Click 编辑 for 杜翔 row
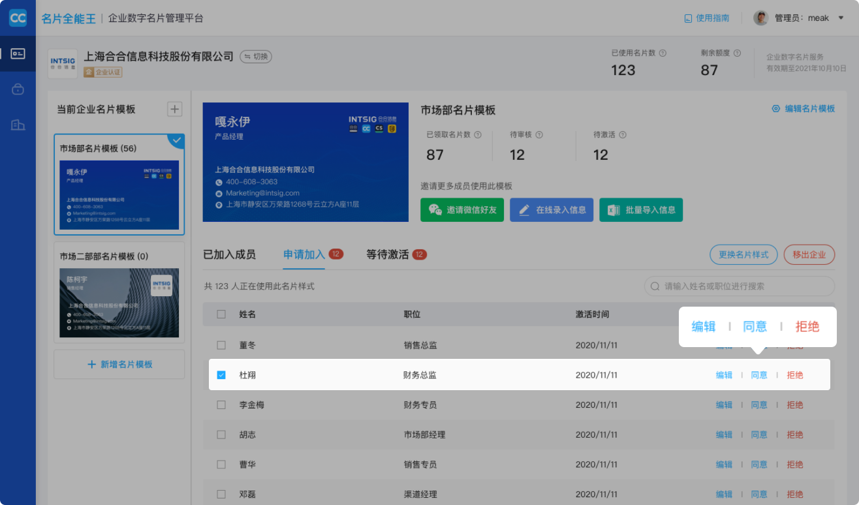This screenshot has width=859, height=505. [725, 375]
